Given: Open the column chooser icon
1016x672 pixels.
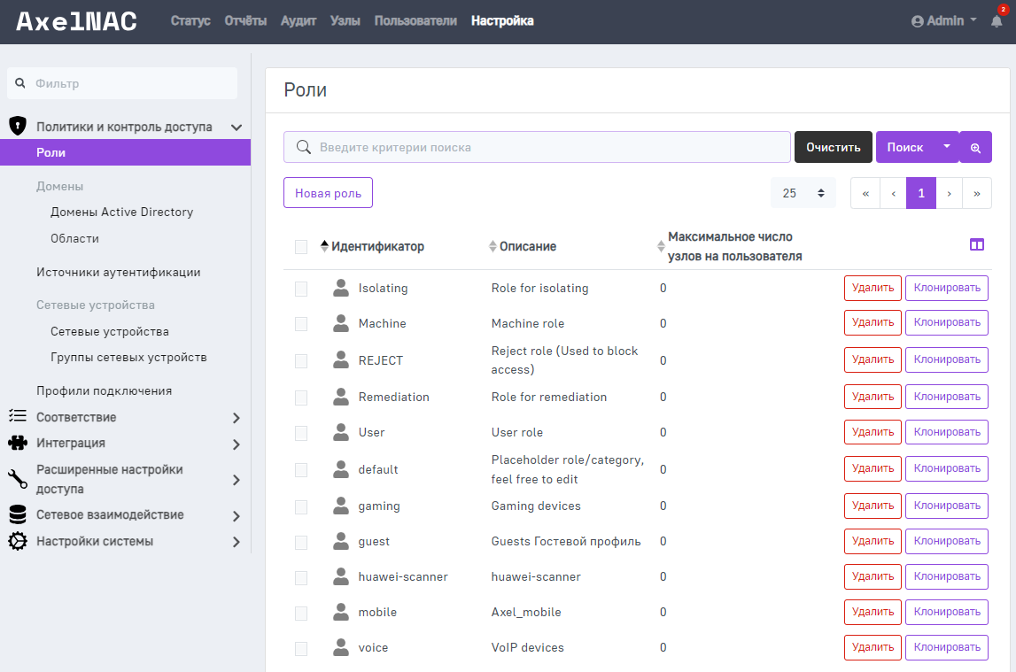Looking at the screenshot, I should point(977,245).
